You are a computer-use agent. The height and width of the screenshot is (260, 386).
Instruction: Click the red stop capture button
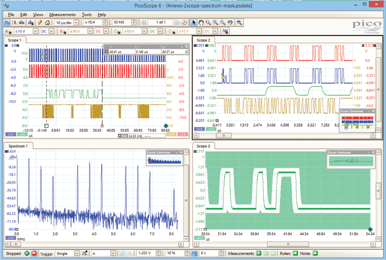(34, 253)
